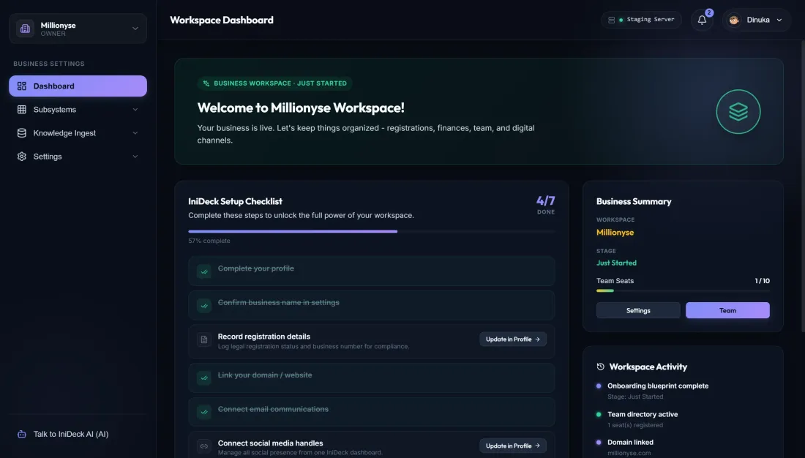Click the Welcome to Millionyse Workspace! heading
Image resolution: width=805 pixels, height=458 pixels.
click(x=301, y=108)
